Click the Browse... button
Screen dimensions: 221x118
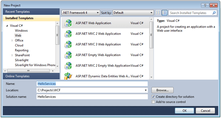click(163, 90)
